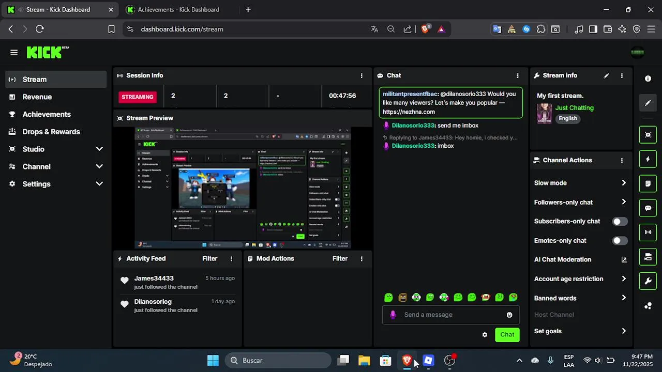Open the hamburger menu beside Kick logo

tap(14, 52)
